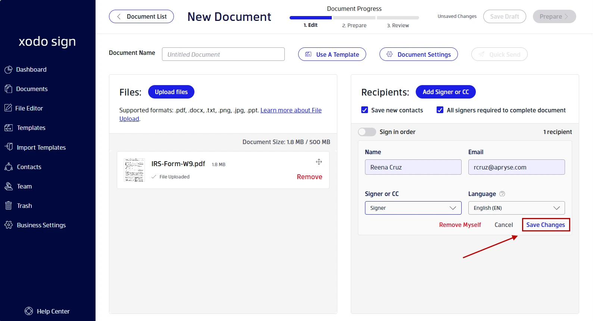Click the gear icon in Document Settings
Image resolution: width=593 pixels, height=321 pixels.
390,54
